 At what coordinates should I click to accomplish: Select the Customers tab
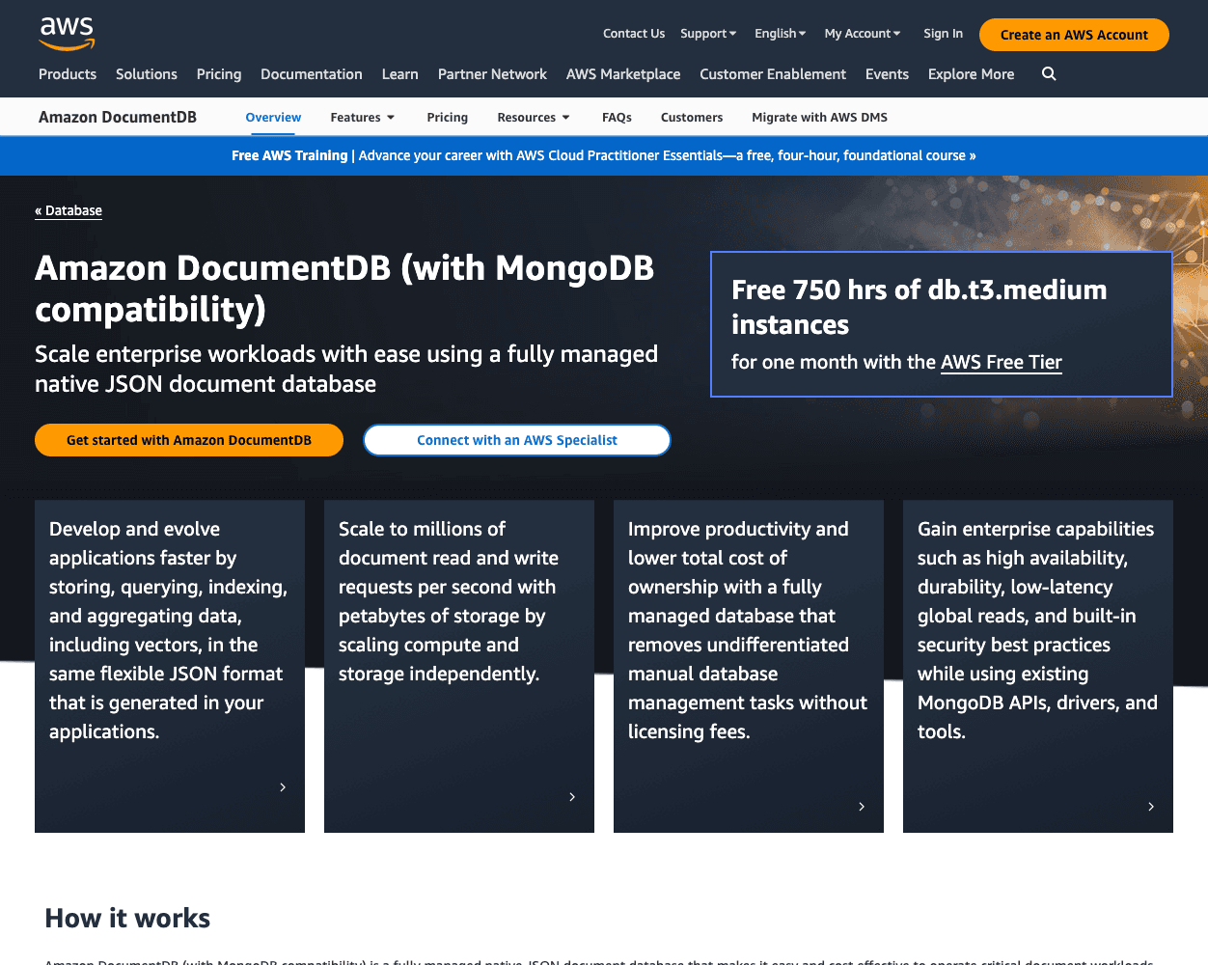click(692, 118)
